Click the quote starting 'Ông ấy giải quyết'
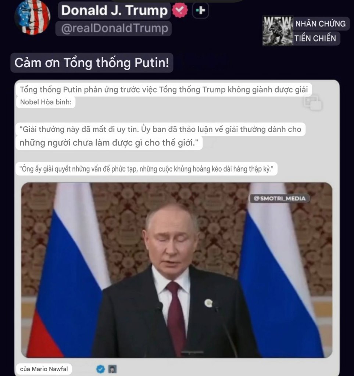The width and height of the screenshot is (354, 376). (x=146, y=169)
